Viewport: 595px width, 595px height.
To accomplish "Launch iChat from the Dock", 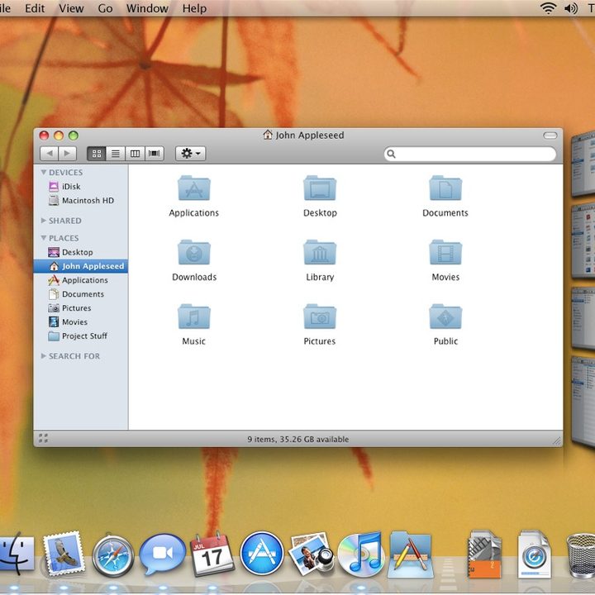I will point(163,554).
